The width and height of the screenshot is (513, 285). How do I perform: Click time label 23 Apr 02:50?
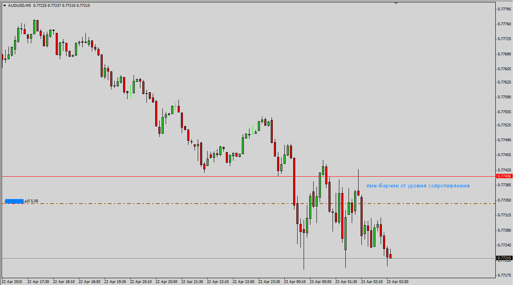tap(397, 282)
